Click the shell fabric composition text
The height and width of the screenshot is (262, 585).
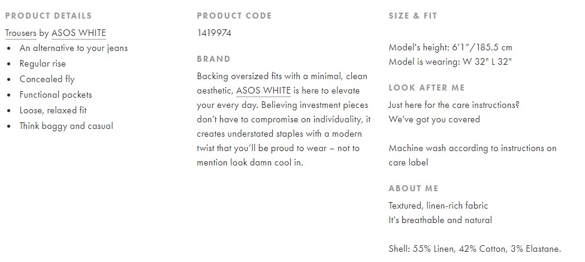click(x=475, y=249)
